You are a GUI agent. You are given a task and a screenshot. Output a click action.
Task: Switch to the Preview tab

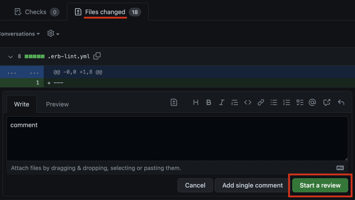[57, 104]
